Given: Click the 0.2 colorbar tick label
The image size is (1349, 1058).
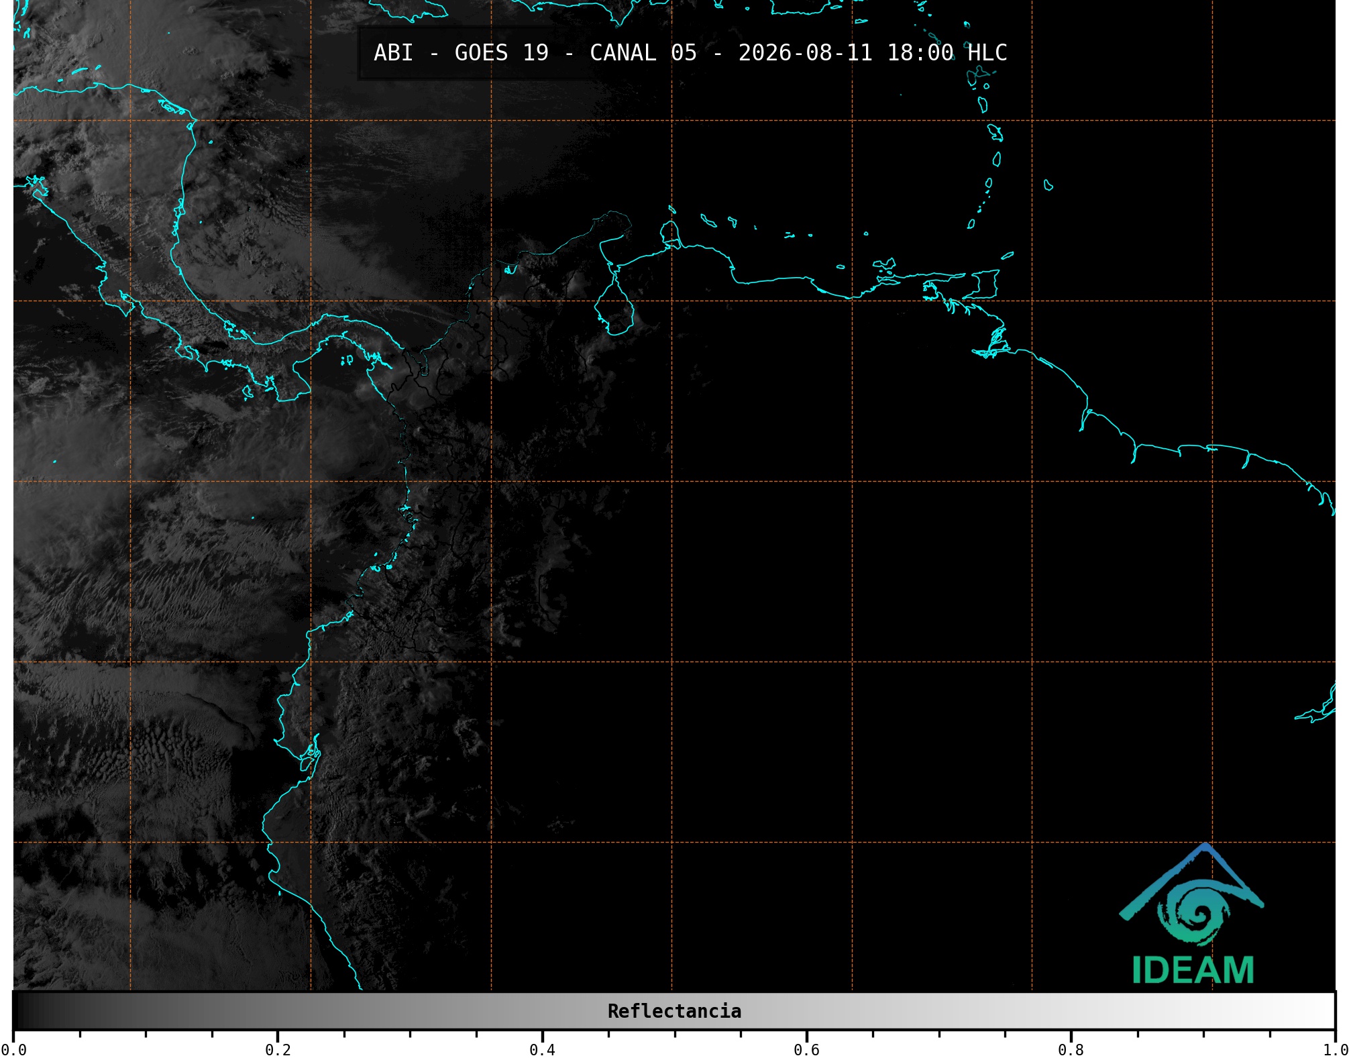Looking at the screenshot, I should 278,1049.
